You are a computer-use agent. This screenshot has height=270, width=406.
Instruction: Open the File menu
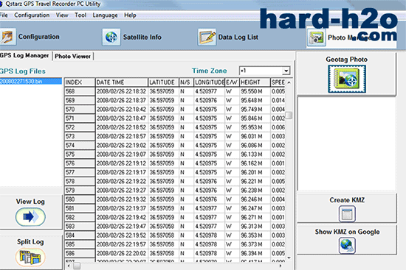[4, 15]
